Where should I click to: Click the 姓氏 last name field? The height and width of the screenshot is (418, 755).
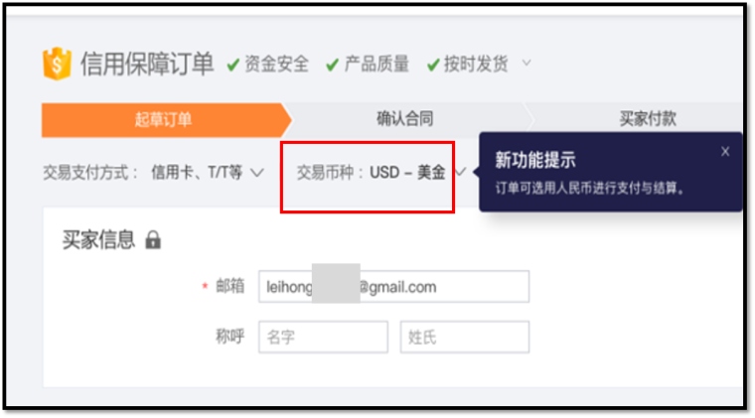465,338
